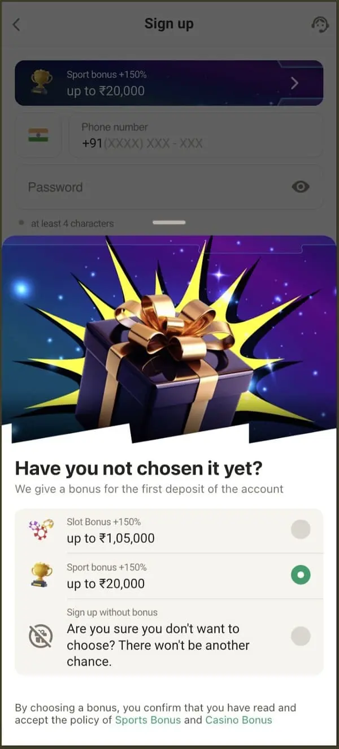
Task: Open the Casino Bonus policy link
Action: click(238, 720)
